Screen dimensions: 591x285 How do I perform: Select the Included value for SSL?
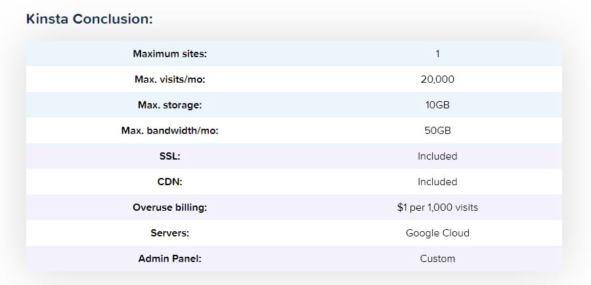tap(437, 156)
